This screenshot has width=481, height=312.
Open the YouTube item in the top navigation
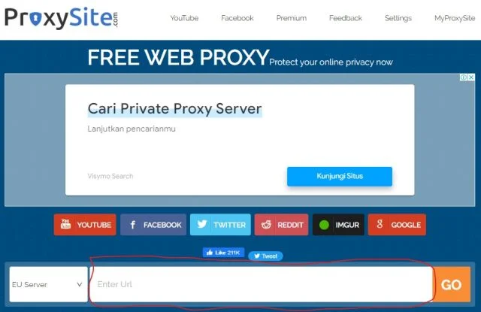[x=184, y=18]
